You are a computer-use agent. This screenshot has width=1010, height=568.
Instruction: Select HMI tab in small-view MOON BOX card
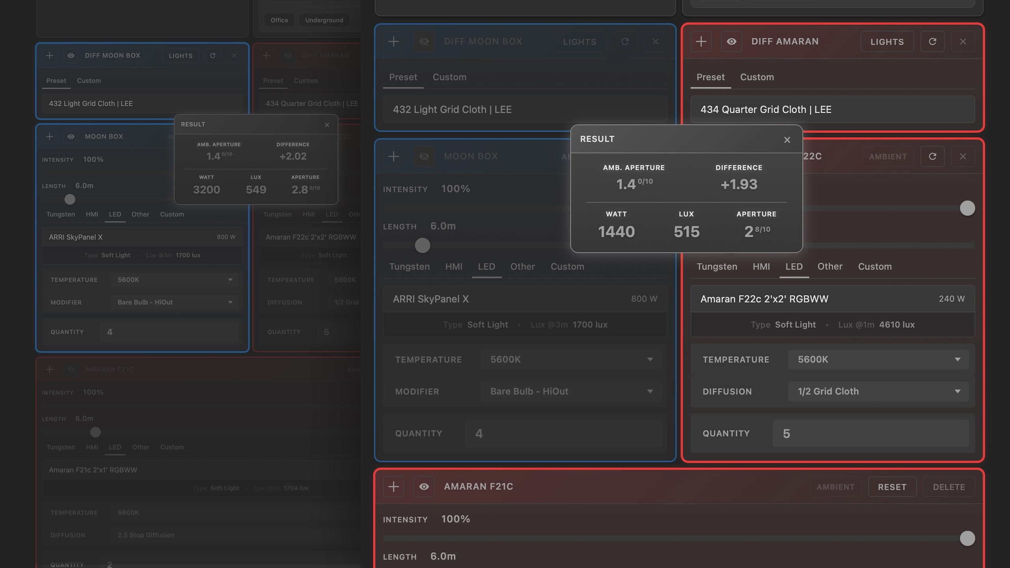[x=92, y=214]
